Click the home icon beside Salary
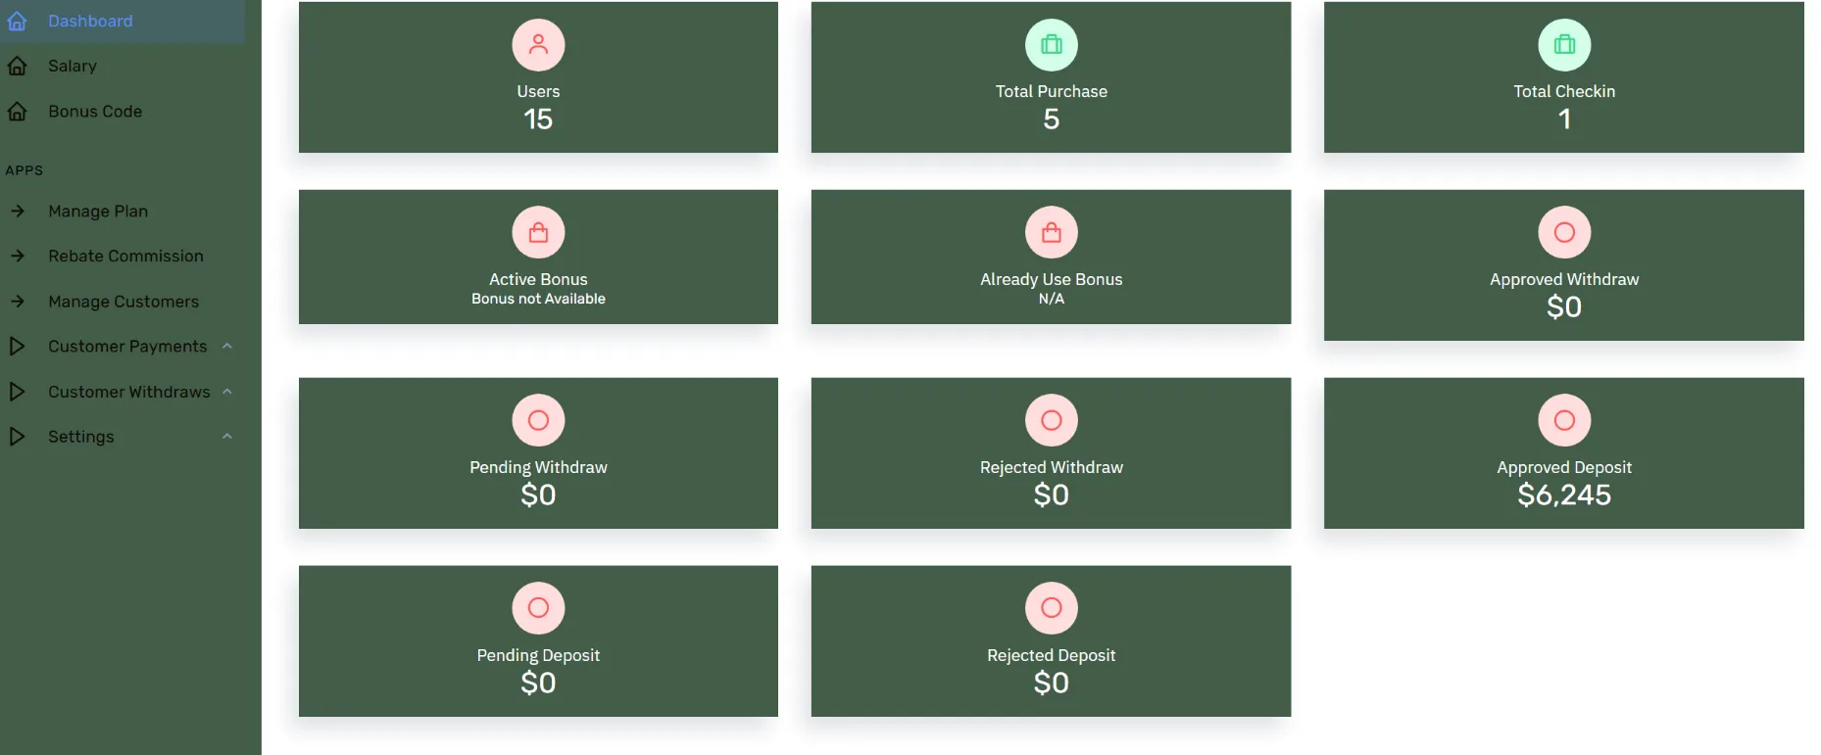This screenshot has height=755, width=1821. (x=18, y=67)
